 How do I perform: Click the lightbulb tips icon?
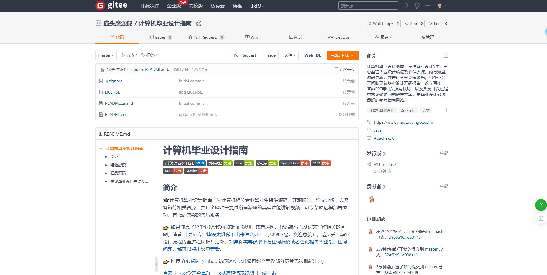click(417, 6)
